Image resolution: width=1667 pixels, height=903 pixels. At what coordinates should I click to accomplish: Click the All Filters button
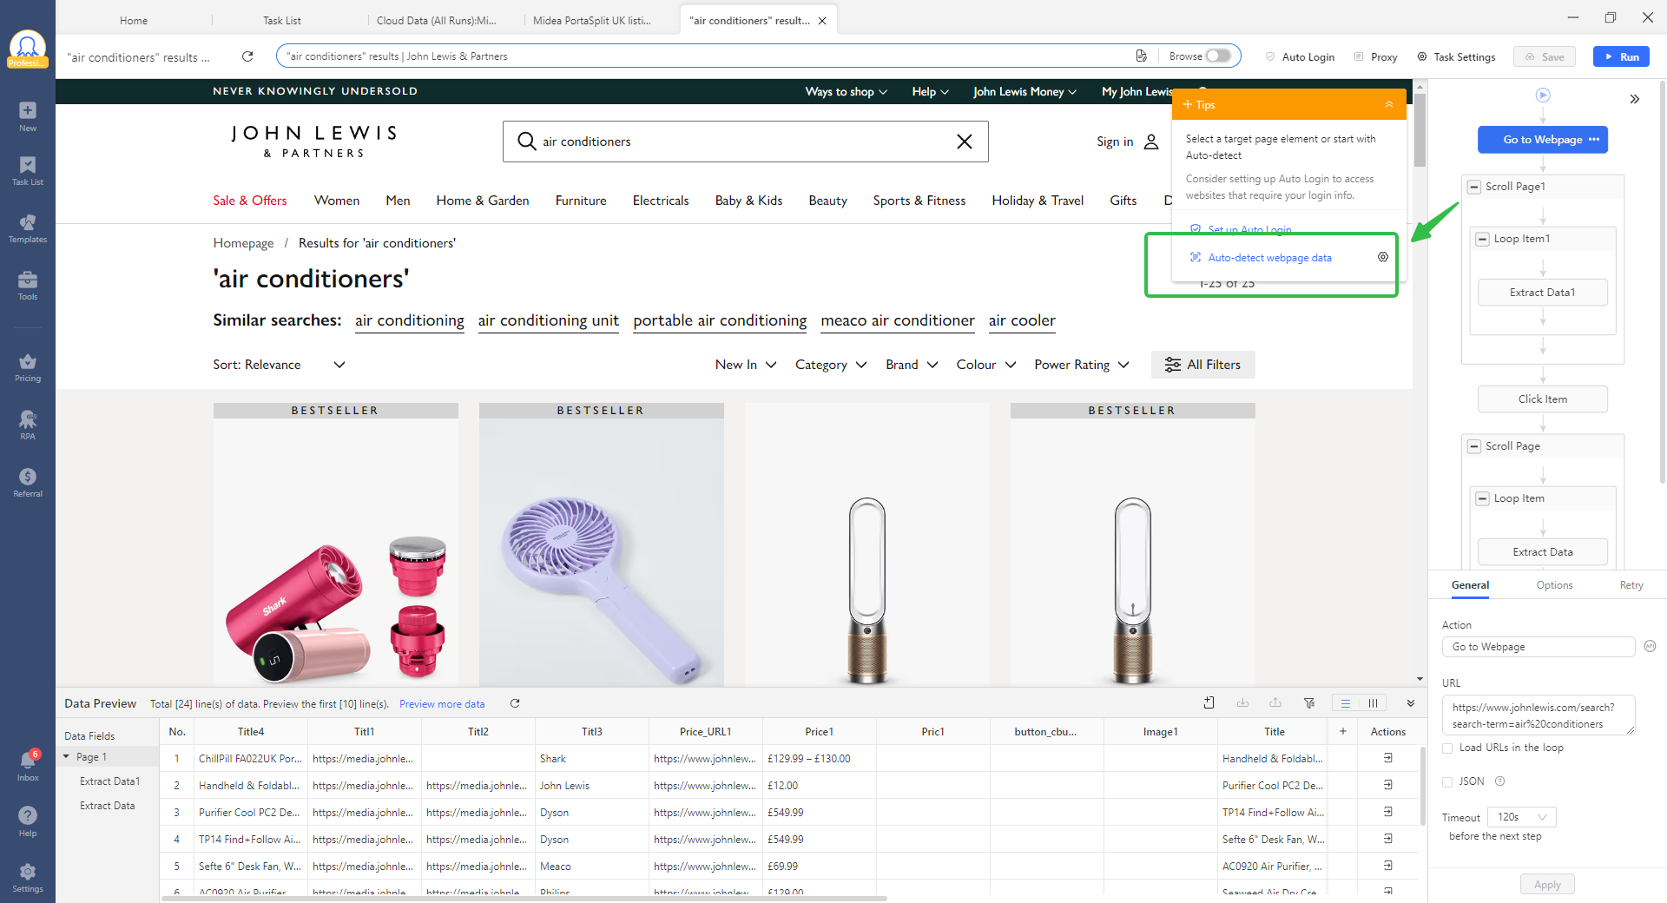pyautogui.click(x=1202, y=365)
